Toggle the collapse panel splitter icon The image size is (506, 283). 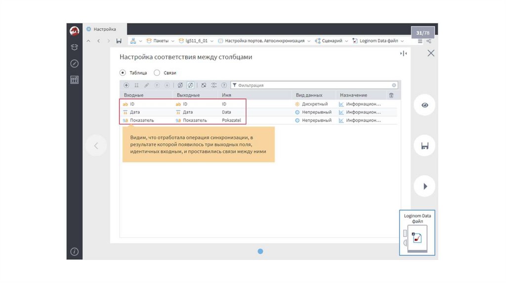tap(403, 53)
